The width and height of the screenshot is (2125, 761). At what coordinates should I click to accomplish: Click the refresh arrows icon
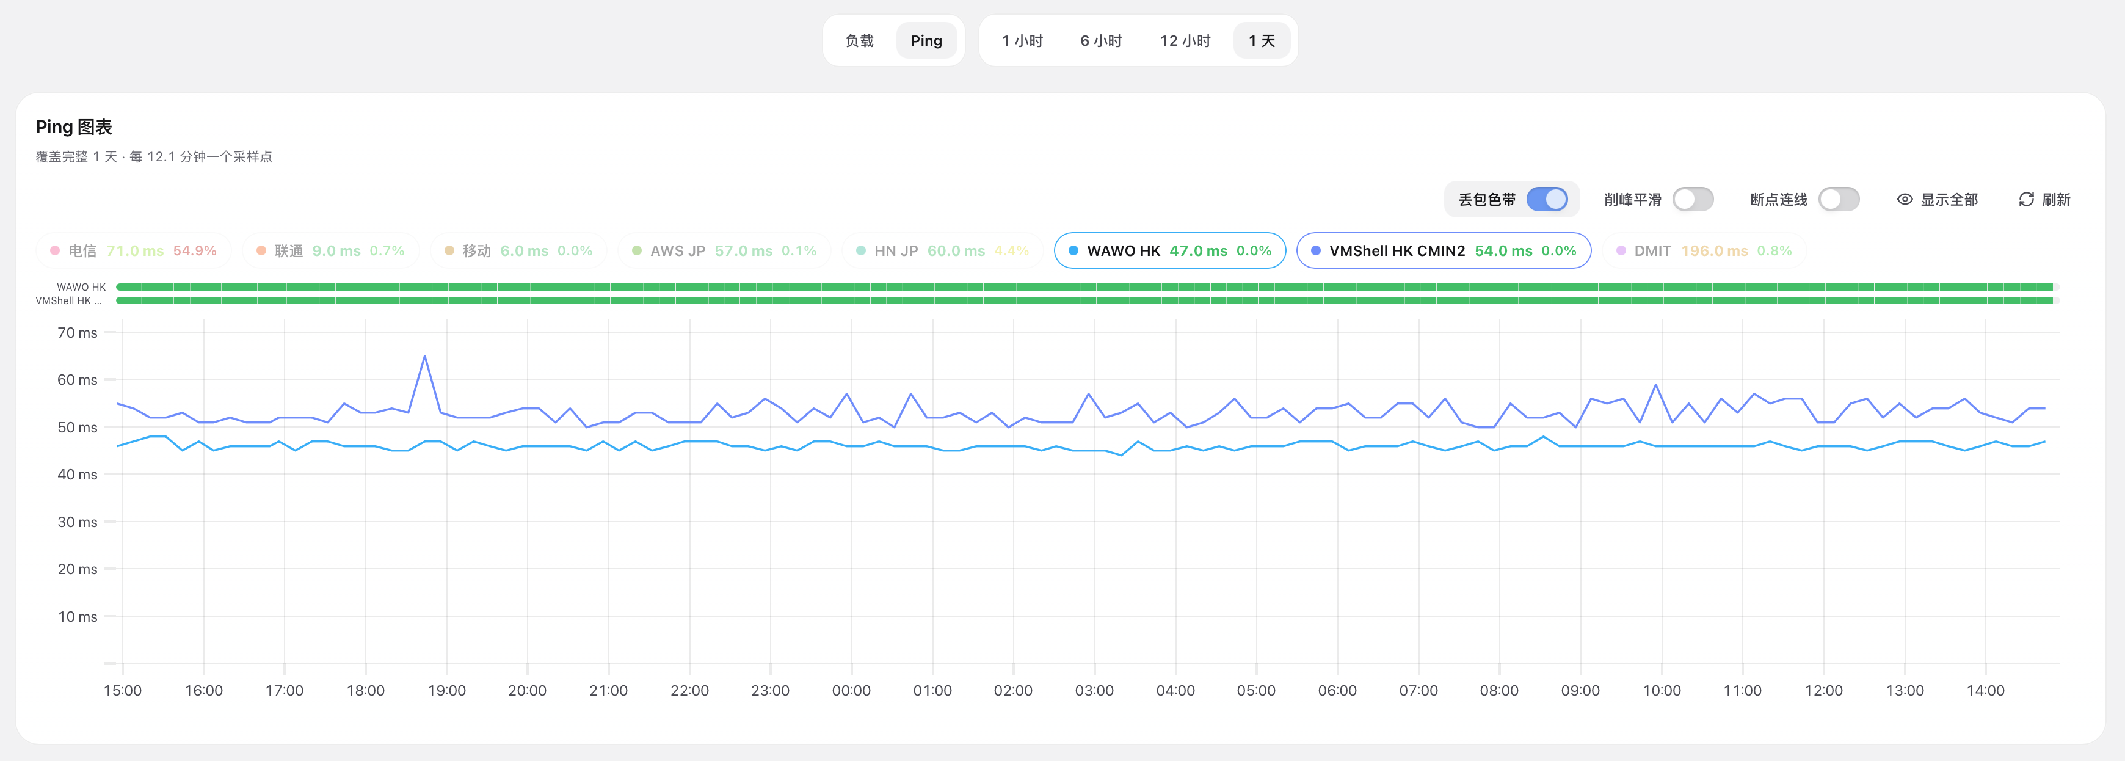pos(2026,200)
